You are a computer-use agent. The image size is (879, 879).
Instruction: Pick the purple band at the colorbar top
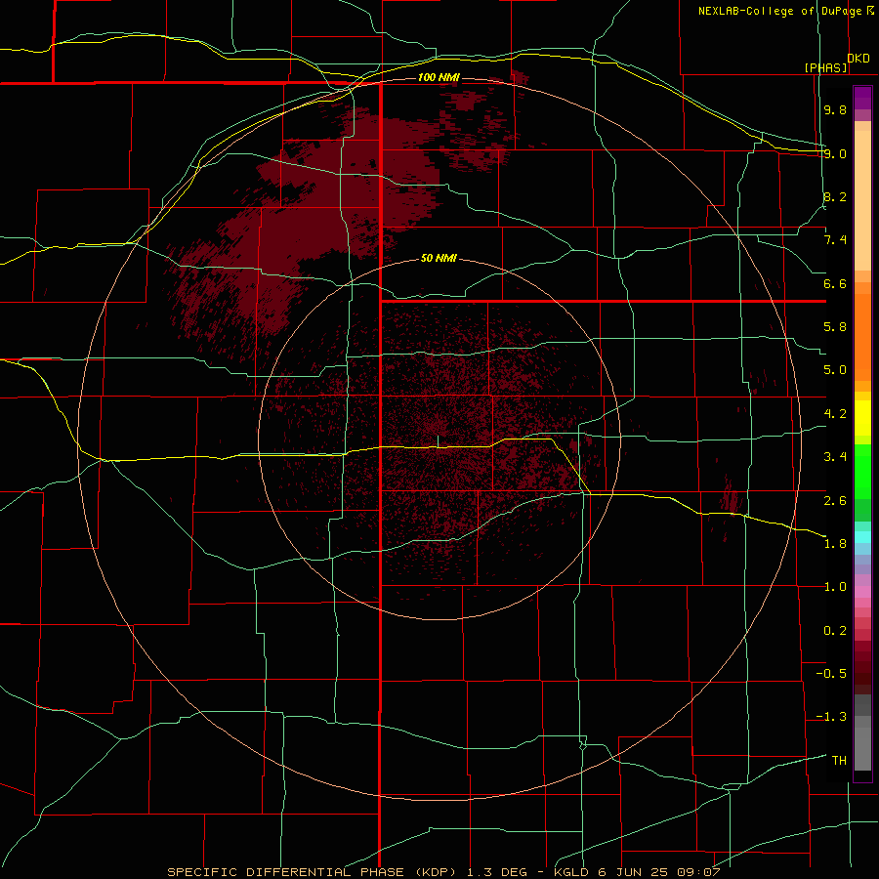pos(862,98)
